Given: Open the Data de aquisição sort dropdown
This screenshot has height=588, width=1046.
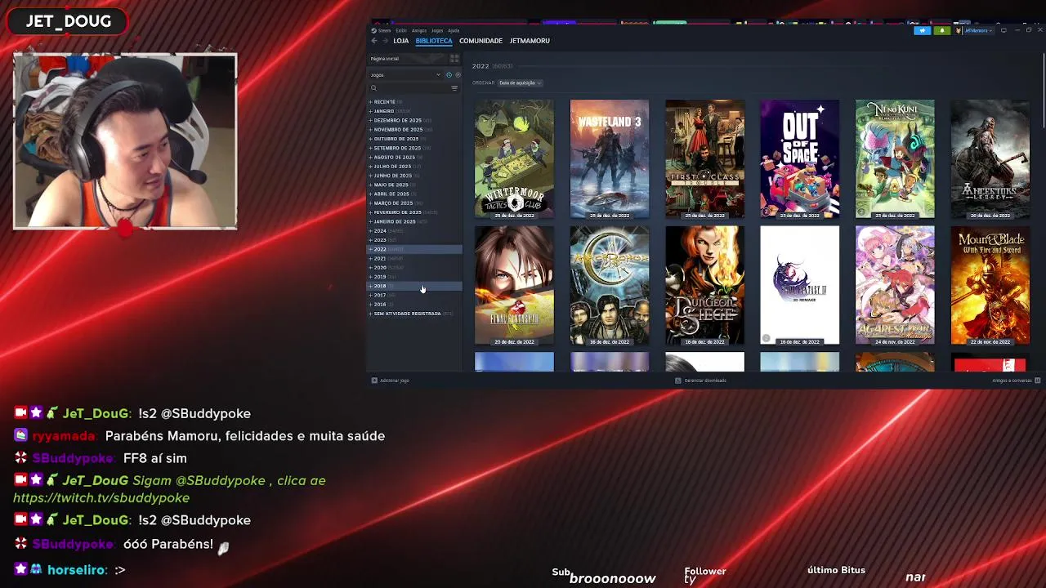Looking at the screenshot, I should [521, 82].
